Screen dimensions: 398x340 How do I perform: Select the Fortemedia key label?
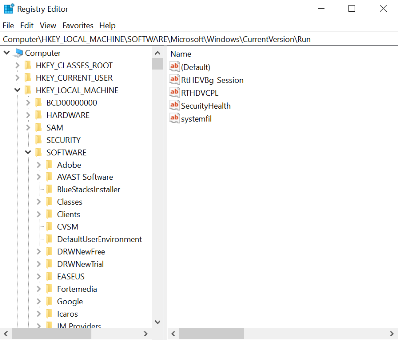click(77, 289)
